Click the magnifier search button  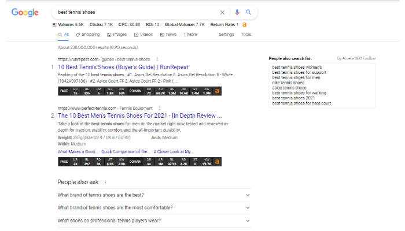pos(248,12)
